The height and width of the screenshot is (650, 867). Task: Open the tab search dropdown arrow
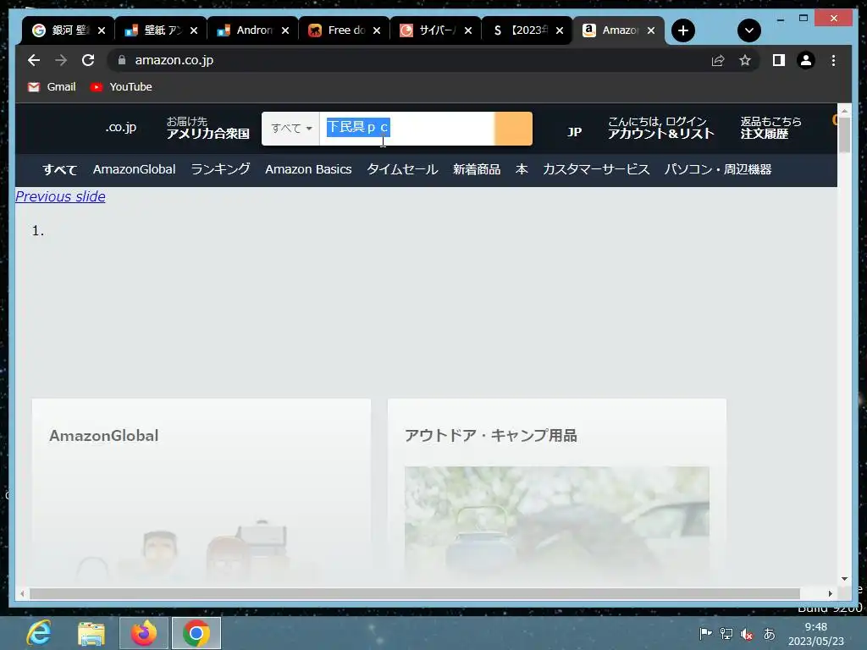[749, 30]
